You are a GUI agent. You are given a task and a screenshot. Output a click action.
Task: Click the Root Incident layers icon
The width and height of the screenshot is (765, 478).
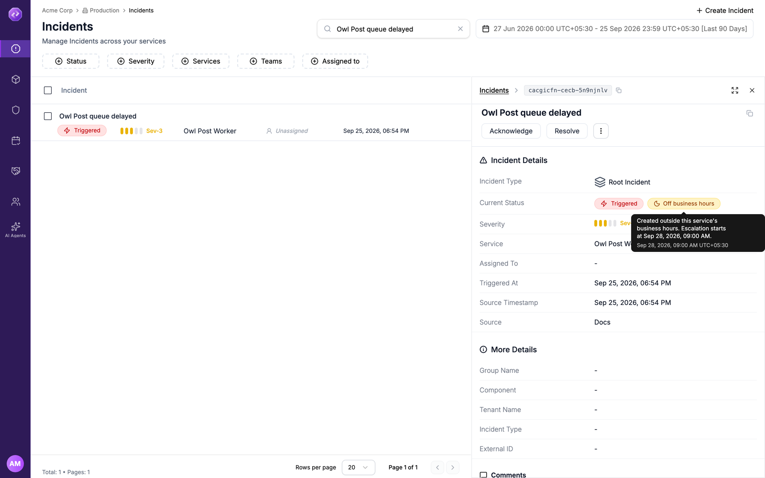[600, 182]
